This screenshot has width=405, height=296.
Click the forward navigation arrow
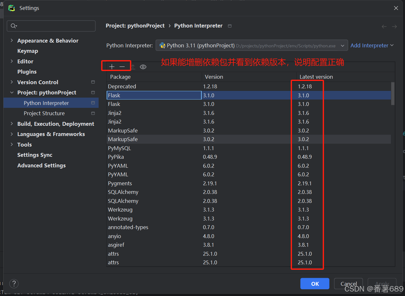pos(394,27)
